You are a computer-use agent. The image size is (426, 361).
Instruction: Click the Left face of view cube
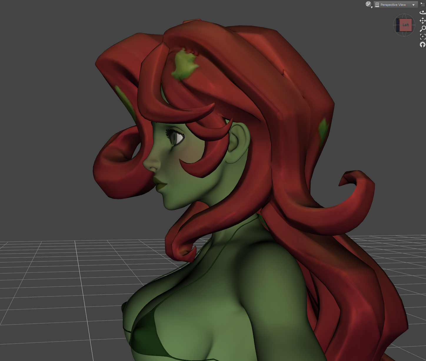pyautogui.click(x=406, y=25)
